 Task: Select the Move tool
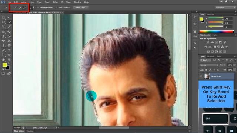(9, 18)
